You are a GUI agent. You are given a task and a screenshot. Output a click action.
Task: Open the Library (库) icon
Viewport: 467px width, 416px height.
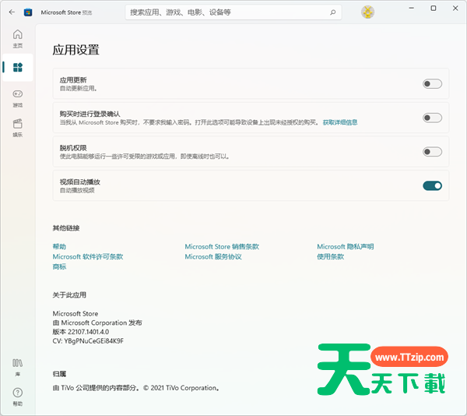[17, 366]
